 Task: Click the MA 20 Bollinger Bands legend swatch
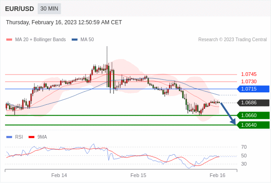tap(9, 40)
